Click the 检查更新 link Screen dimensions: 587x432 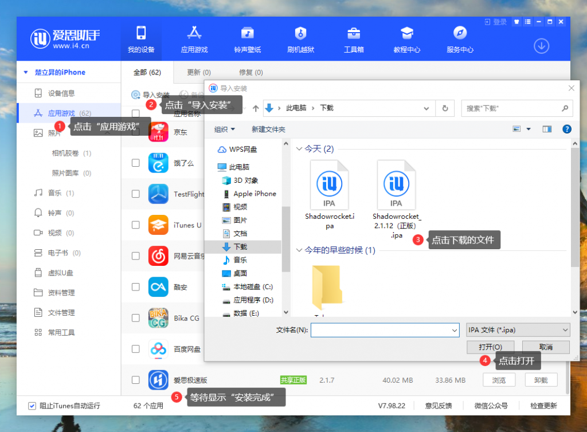(543, 406)
